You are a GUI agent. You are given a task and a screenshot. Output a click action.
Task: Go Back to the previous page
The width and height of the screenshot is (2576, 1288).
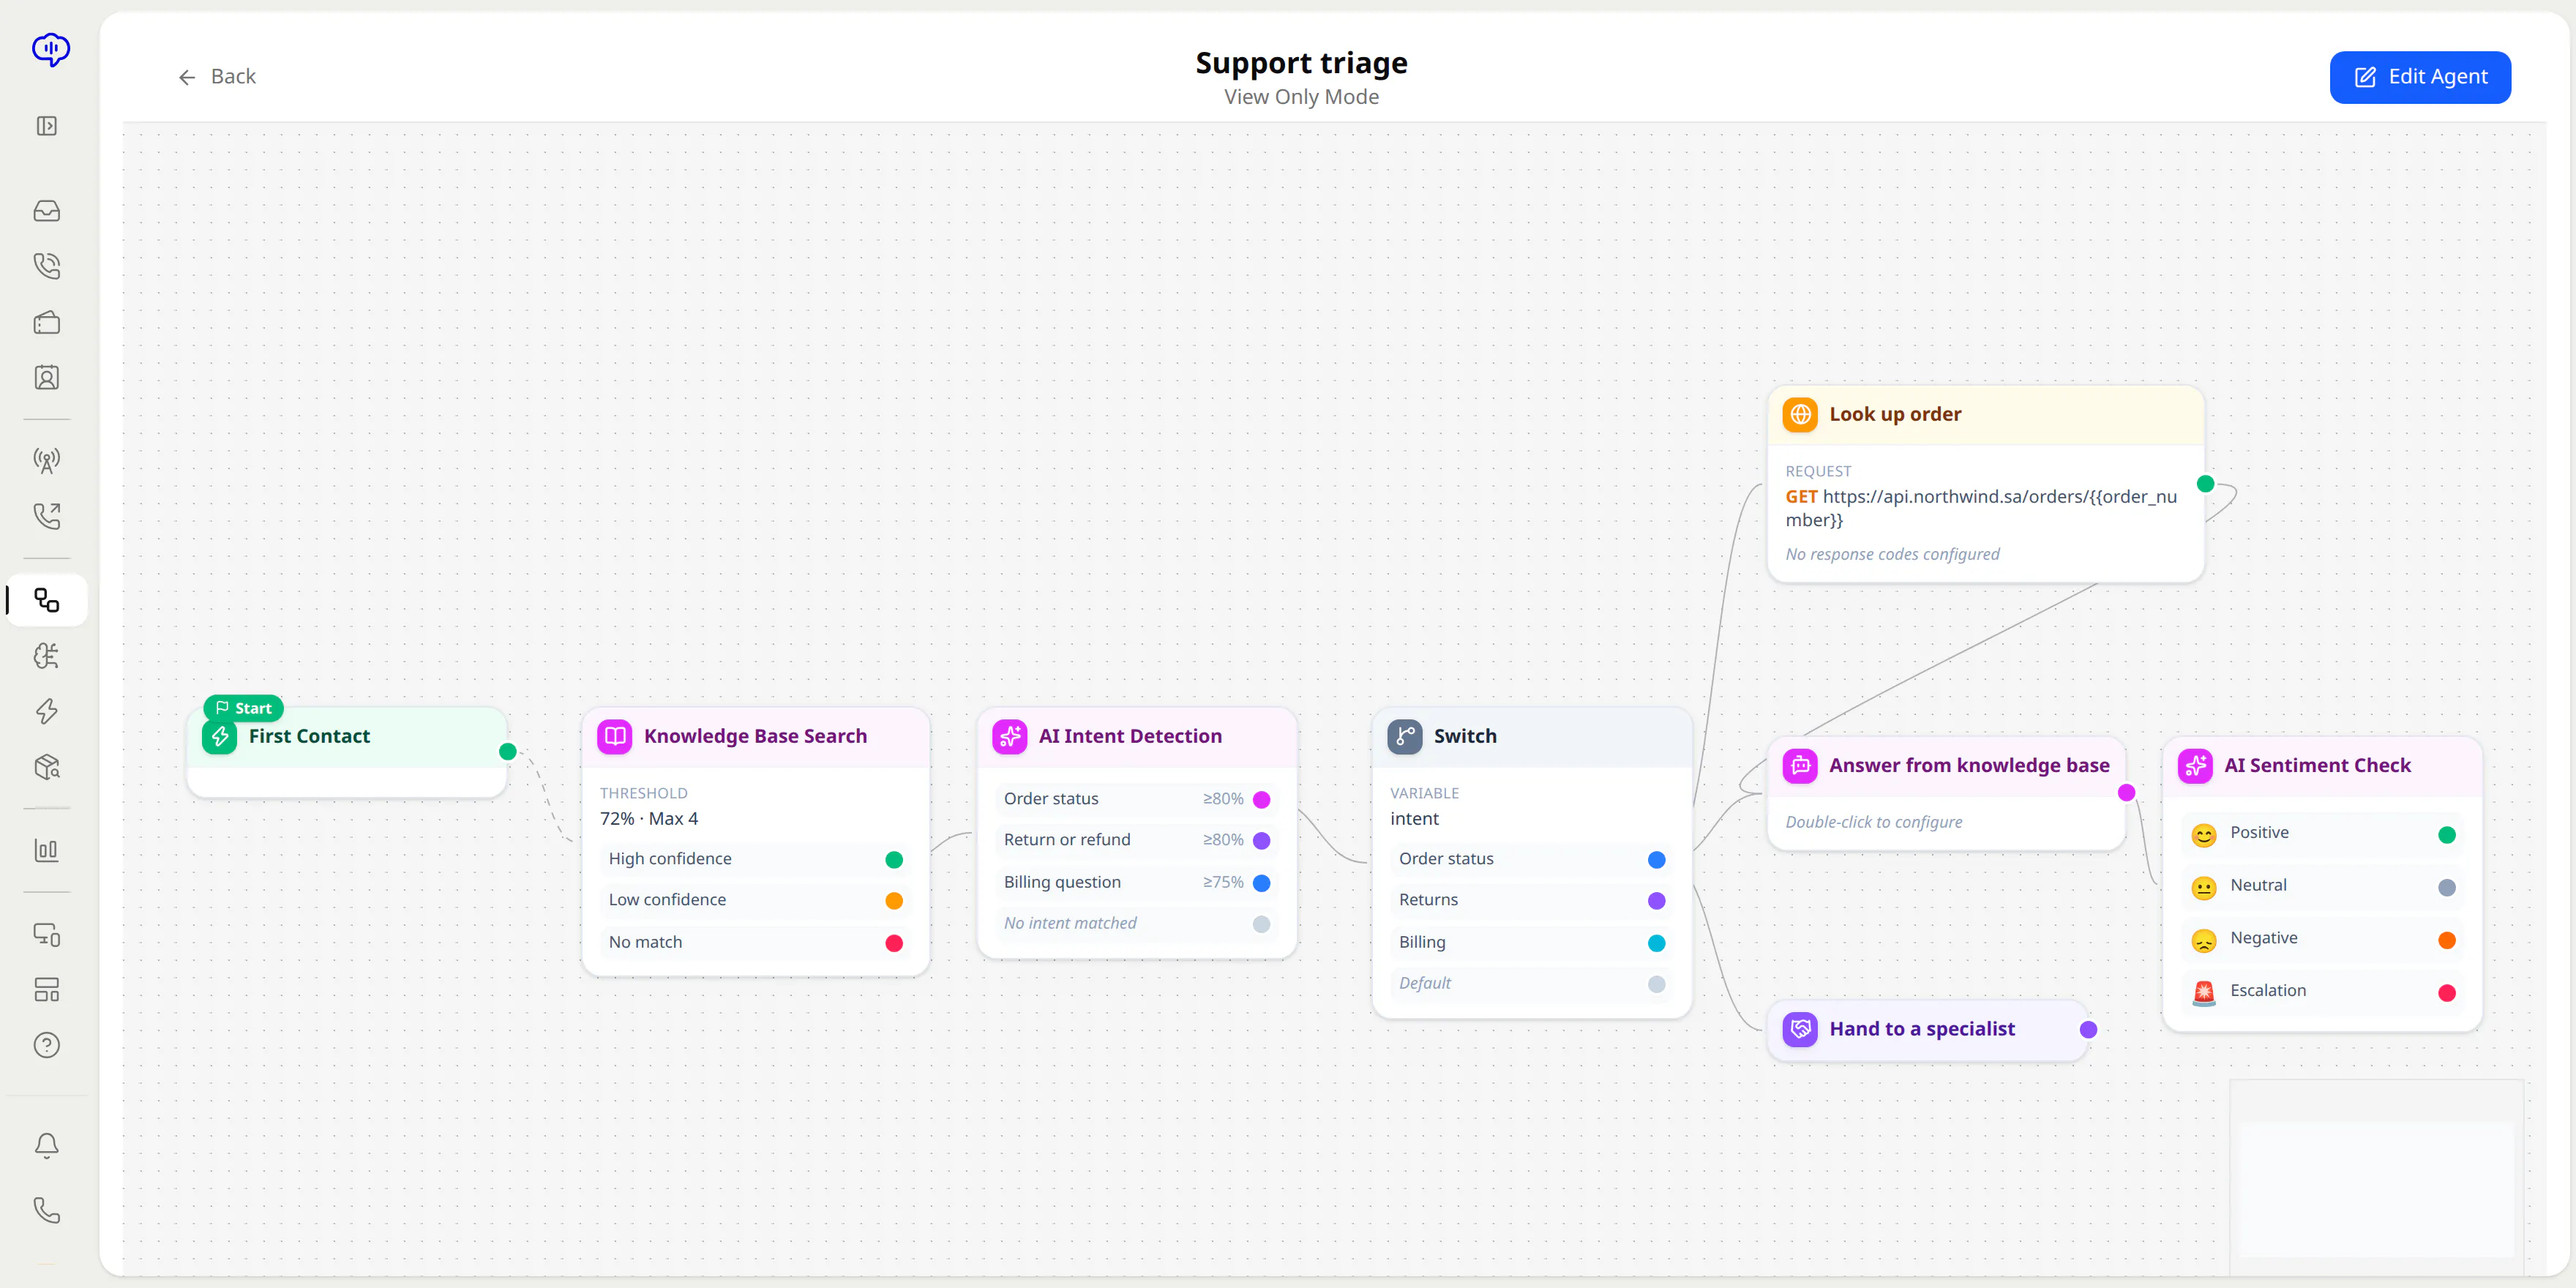coord(217,77)
